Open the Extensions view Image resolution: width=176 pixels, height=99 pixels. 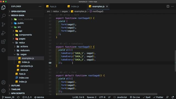pyautogui.click(x=3, y=42)
